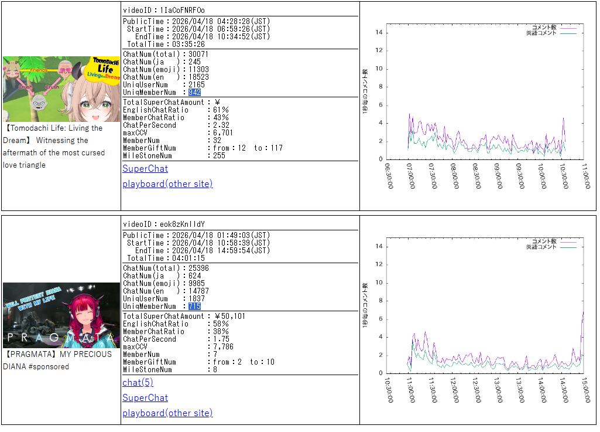Click highlighted UniqMemberNum value 942
The height and width of the screenshot is (432, 600).
pyautogui.click(x=194, y=93)
